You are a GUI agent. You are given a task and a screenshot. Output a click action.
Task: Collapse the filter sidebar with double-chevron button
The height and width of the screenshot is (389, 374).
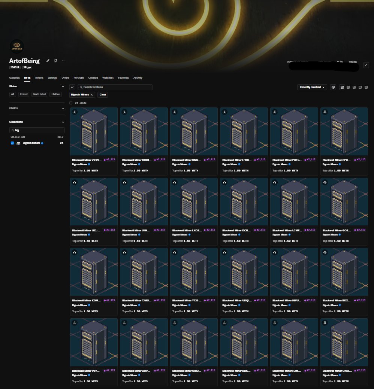pyautogui.click(x=73, y=87)
